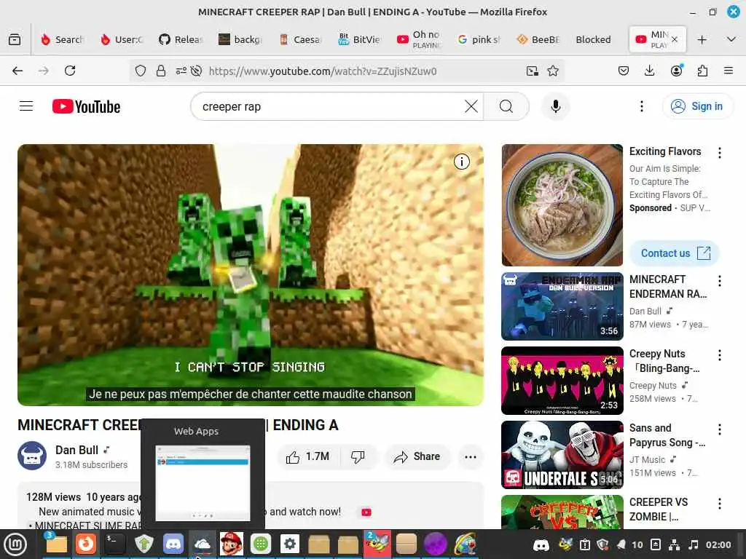Viewport: 746px width, 559px height.
Task: Play Undertale Sans and Papyrus thumbnail
Action: tap(562, 454)
